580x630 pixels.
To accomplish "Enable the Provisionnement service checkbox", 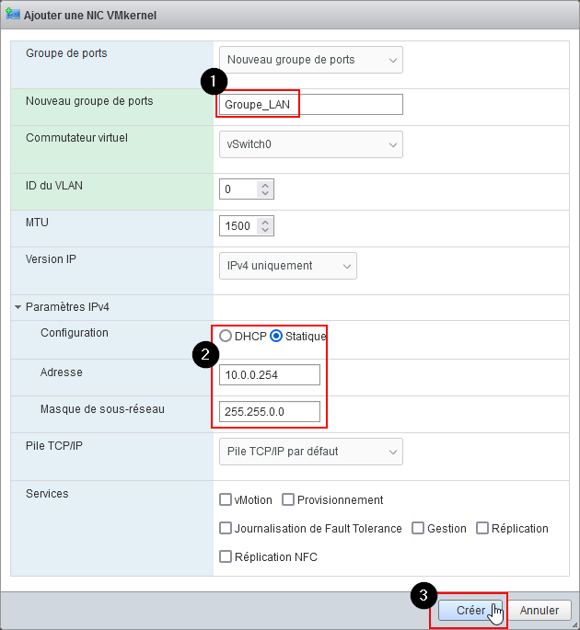I will (x=288, y=499).
